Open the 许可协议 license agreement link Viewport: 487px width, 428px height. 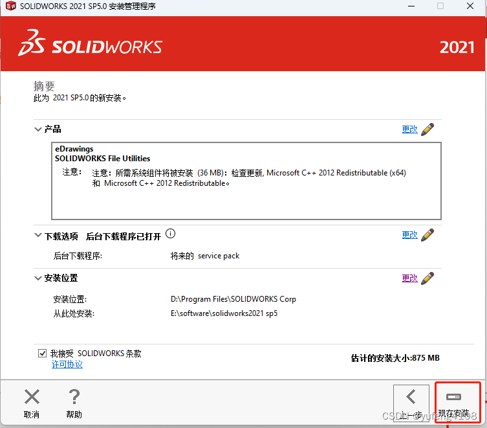point(67,365)
